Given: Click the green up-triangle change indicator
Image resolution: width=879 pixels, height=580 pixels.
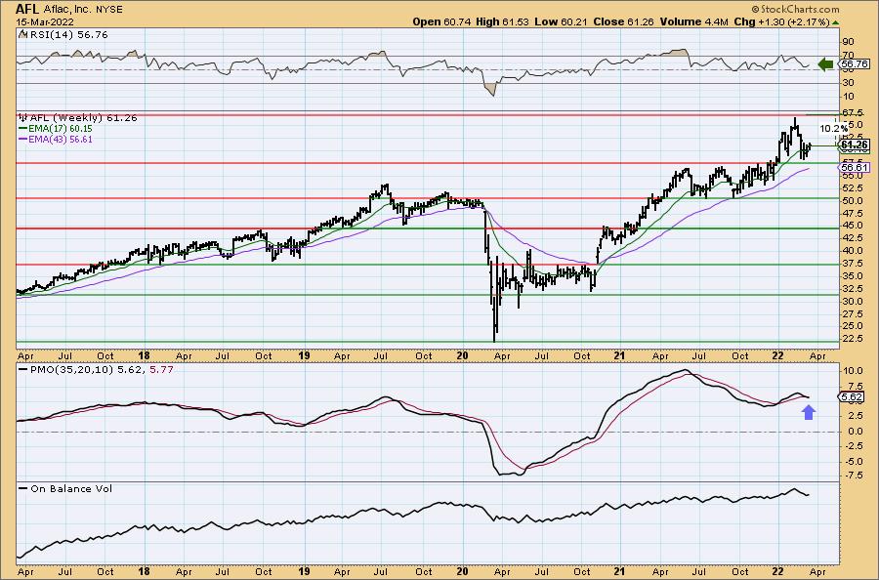Looking at the screenshot, I should (x=836, y=22).
